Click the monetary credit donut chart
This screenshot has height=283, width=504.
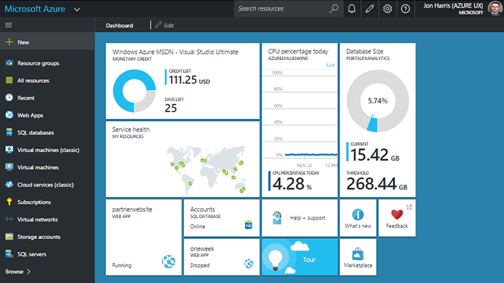(134, 91)
